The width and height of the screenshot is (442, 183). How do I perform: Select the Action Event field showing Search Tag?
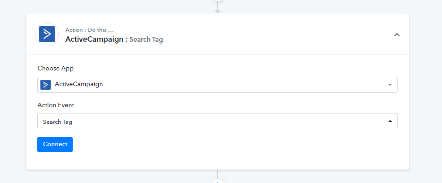pos(217,121)
